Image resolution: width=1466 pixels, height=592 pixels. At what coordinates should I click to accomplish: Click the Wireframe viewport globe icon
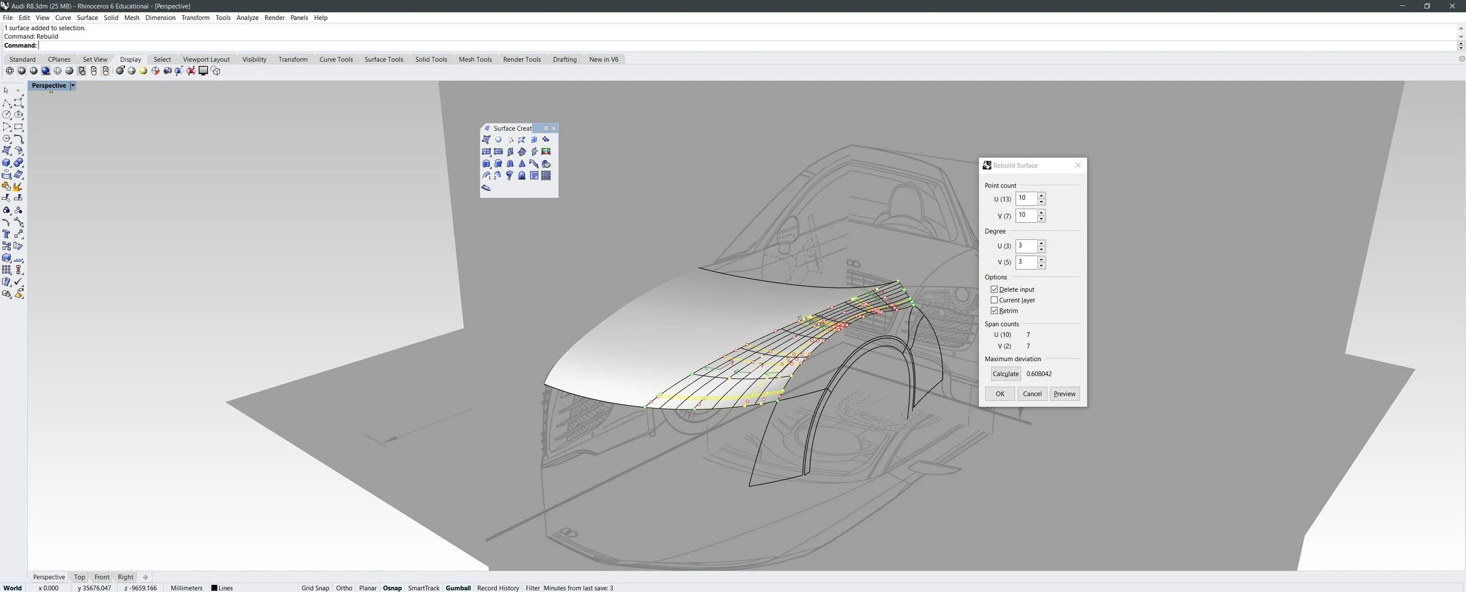pyautogui.click(x=9, y=71)
